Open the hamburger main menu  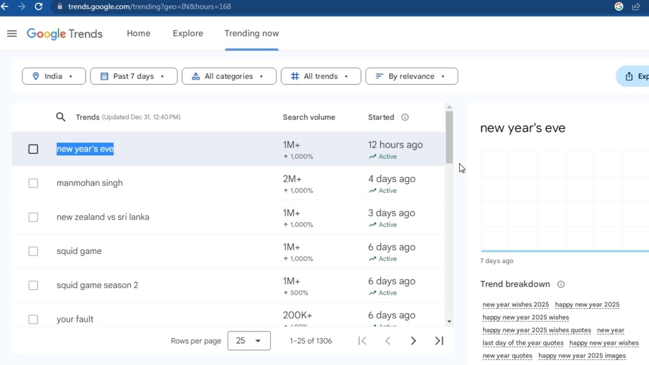[12, 33]
